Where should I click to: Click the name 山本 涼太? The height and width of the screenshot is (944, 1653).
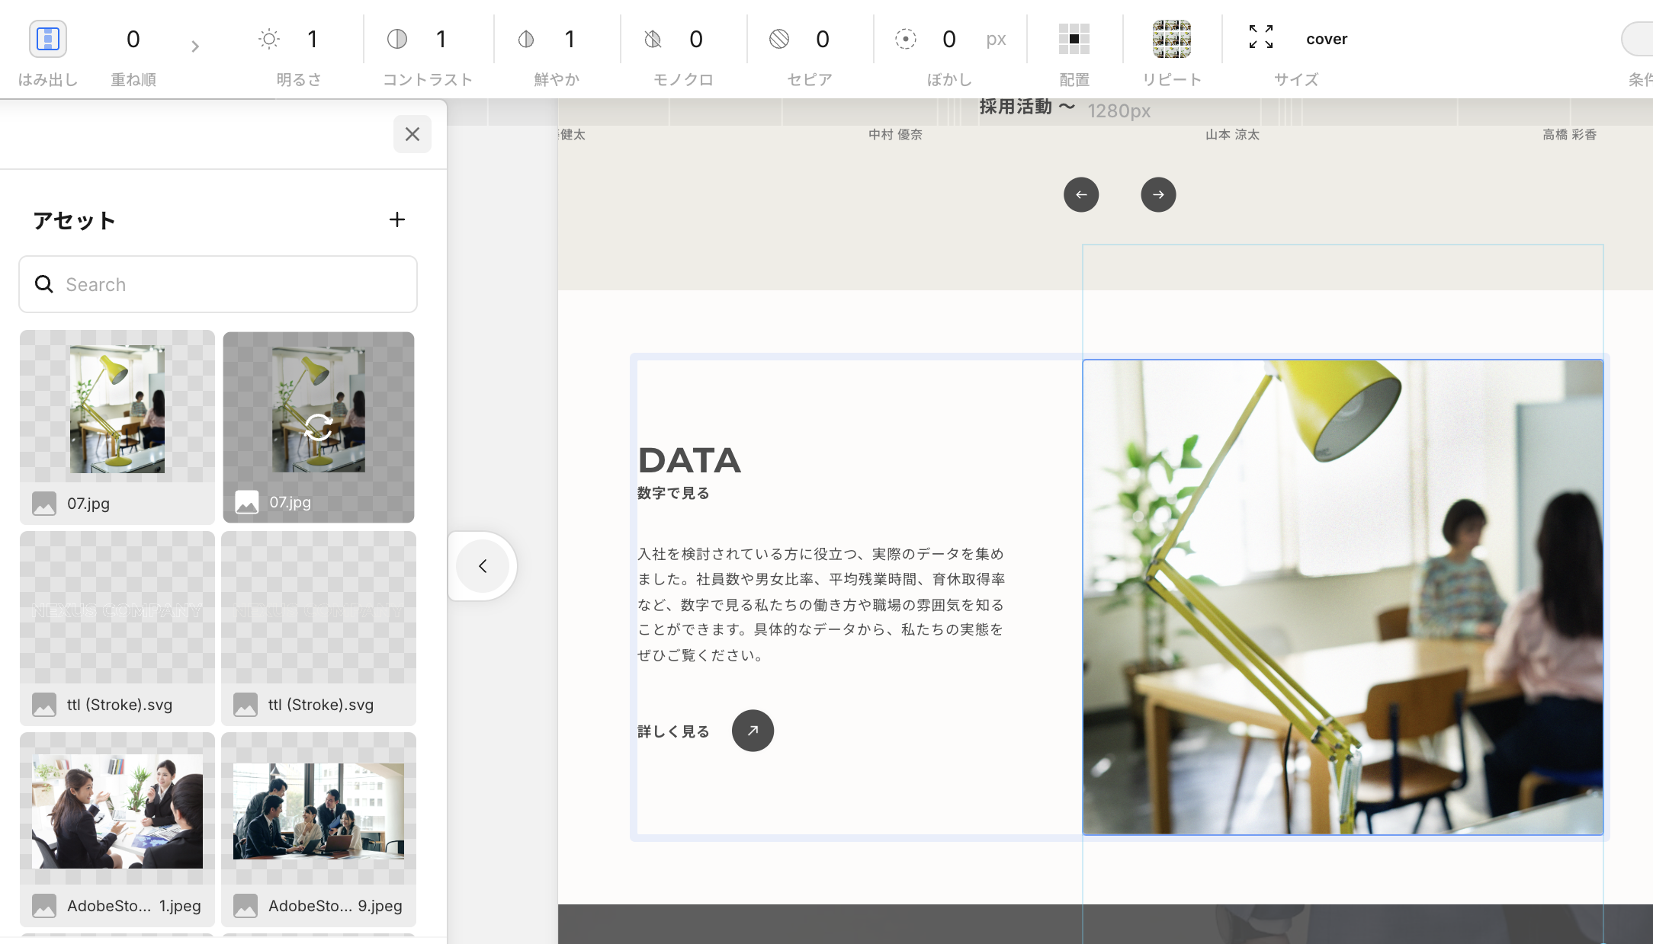coord(1232,135)
